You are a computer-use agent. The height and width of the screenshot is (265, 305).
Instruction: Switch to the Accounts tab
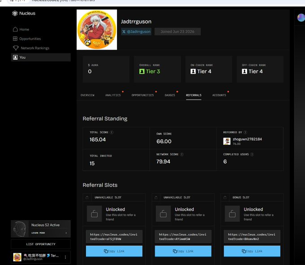[219, 95]
